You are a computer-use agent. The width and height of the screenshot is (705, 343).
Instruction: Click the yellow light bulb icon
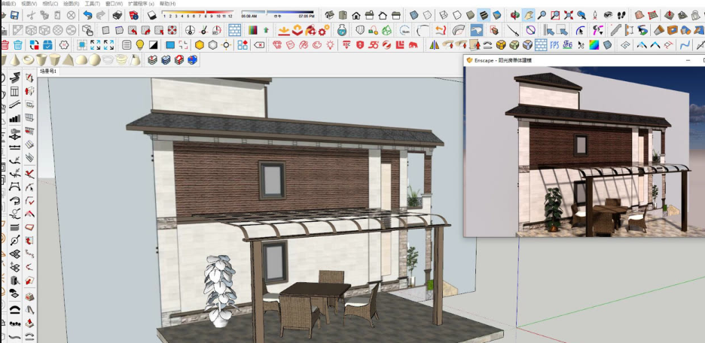(140, 45)
